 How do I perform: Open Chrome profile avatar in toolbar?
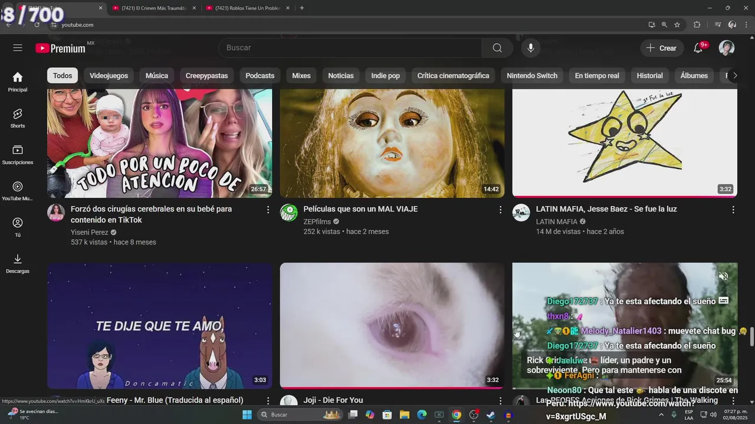point(732,25)
